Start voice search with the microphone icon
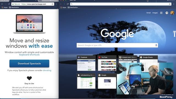 156,45
